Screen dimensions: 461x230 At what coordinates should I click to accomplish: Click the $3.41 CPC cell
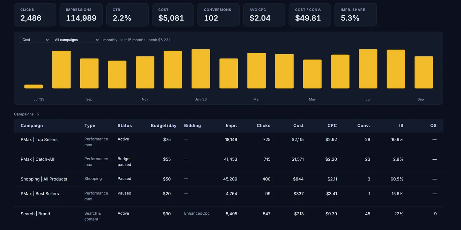(x=331, y=194)
